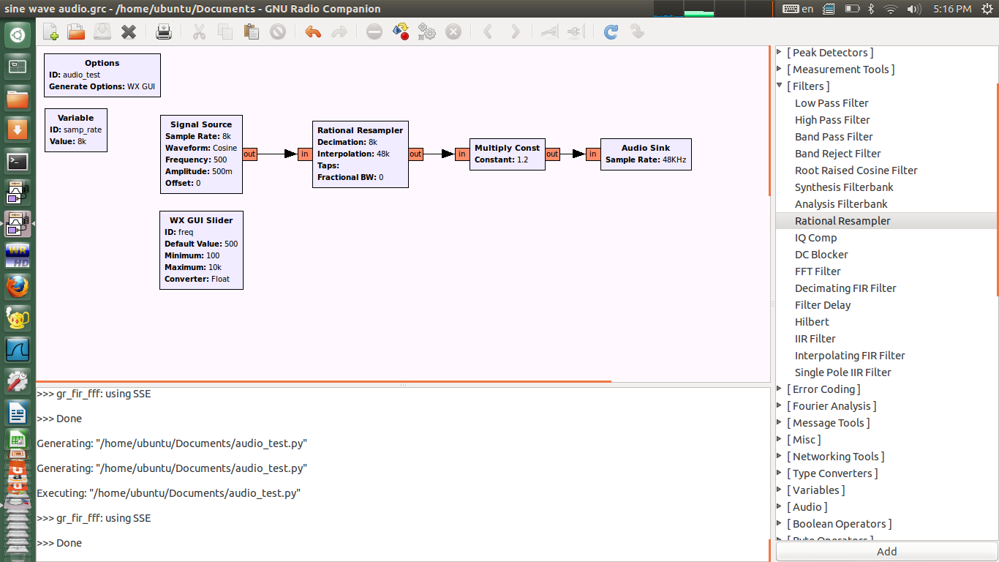Open a flow graph file

tap(76, 32)
